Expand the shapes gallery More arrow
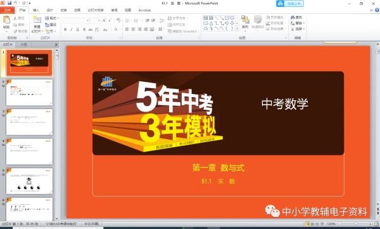 click(237, 29)
